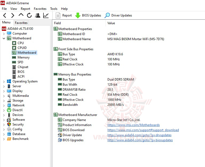Click the Storage drive icon
Viewport: 205px width, 167px height.
point(9,100)
